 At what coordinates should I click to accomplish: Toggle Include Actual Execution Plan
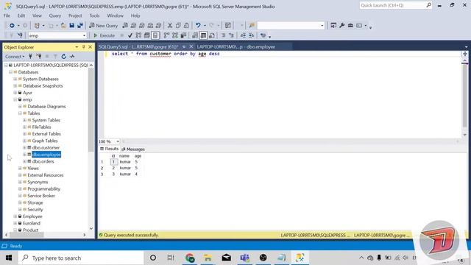(167, 35)
